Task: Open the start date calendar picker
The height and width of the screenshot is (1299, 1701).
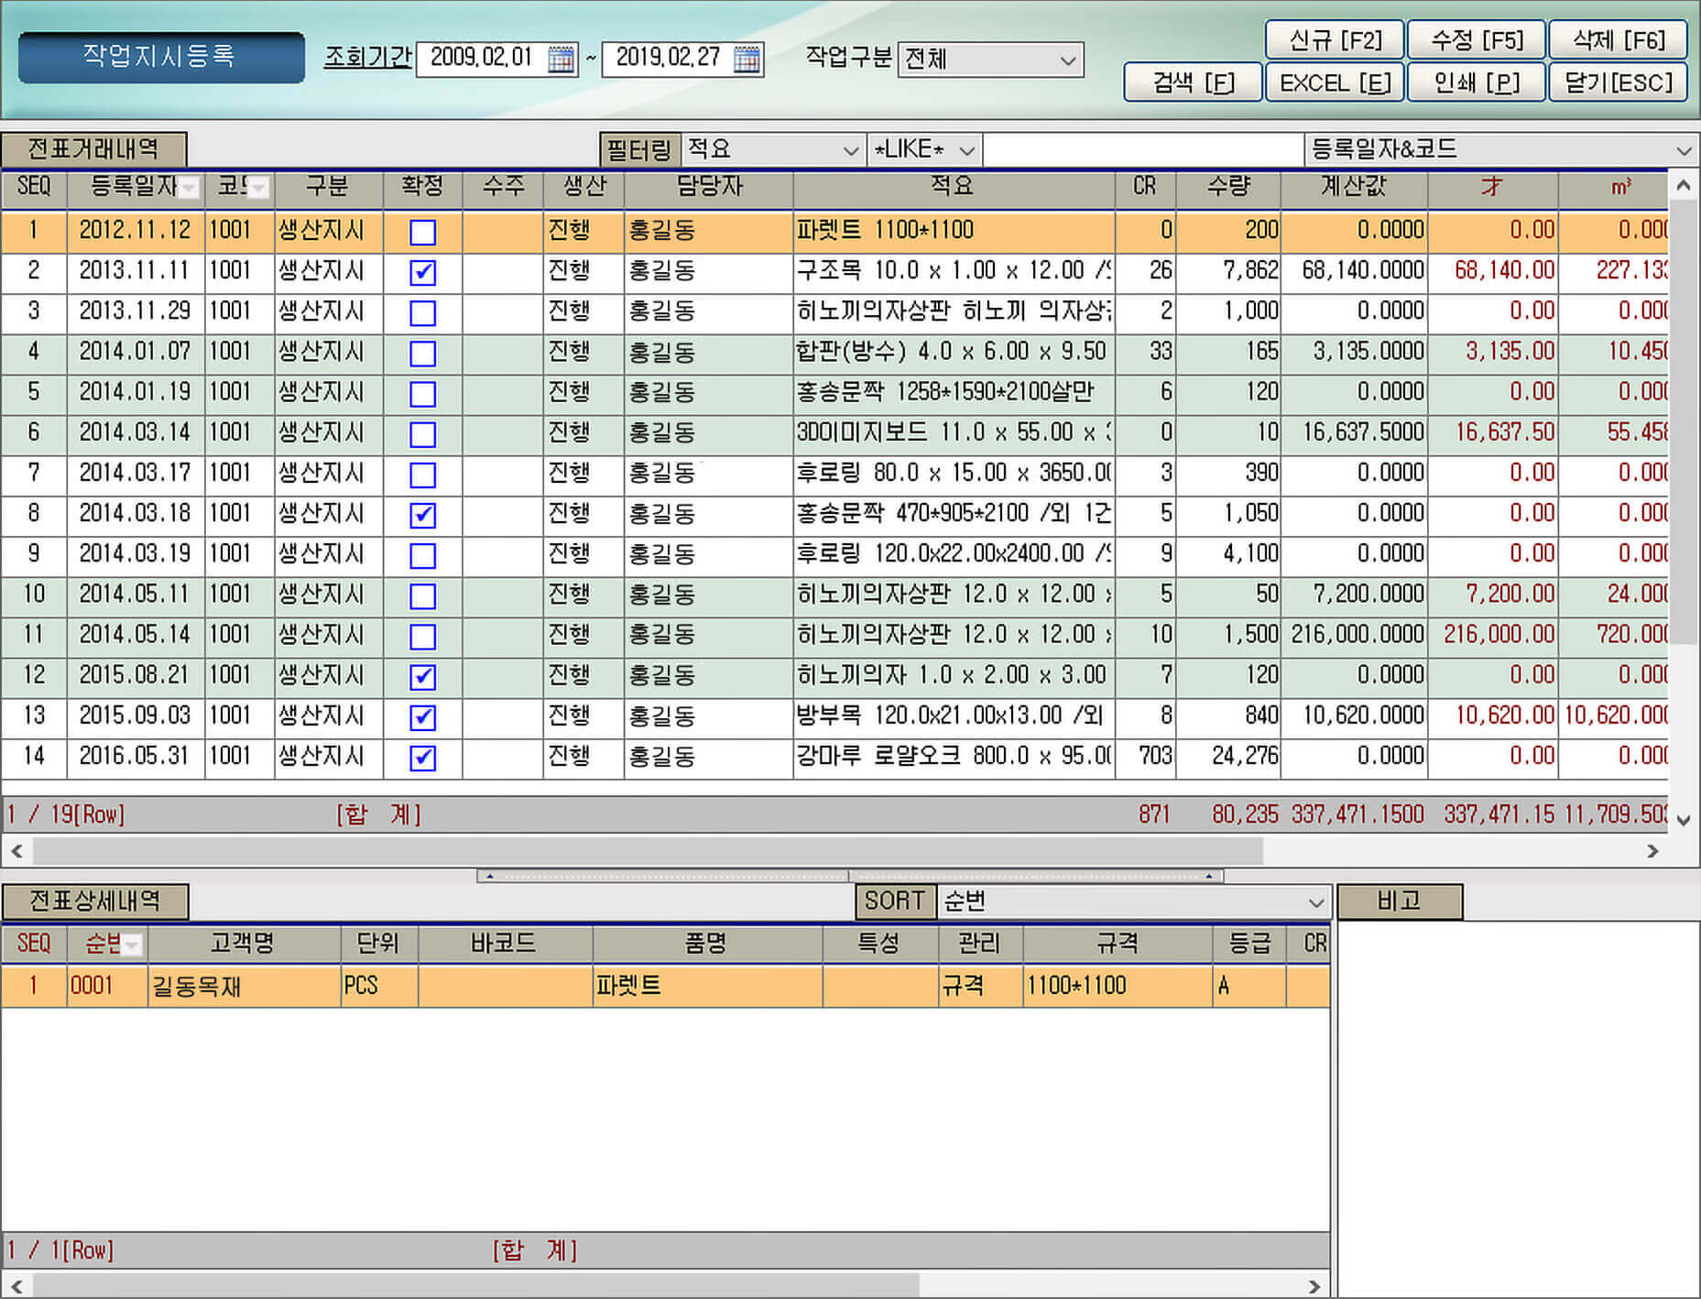Action: (x=561, y=60)
